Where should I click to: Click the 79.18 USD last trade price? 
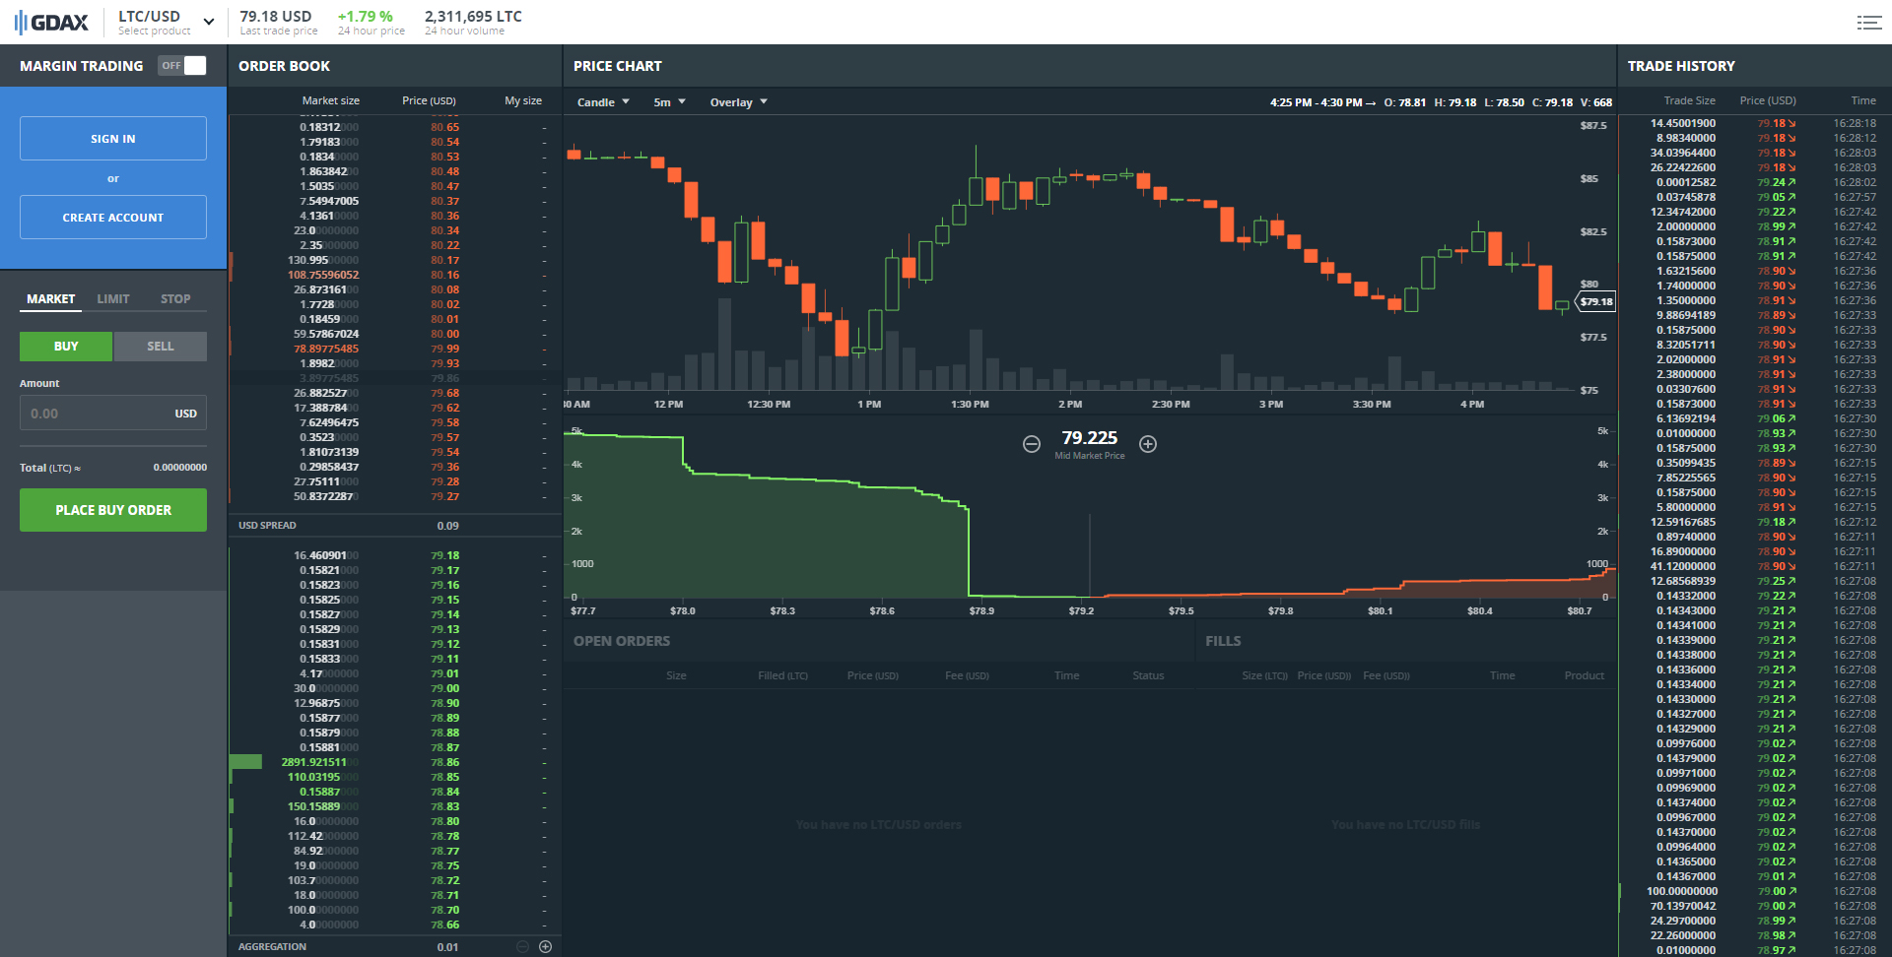coord(275,17)
